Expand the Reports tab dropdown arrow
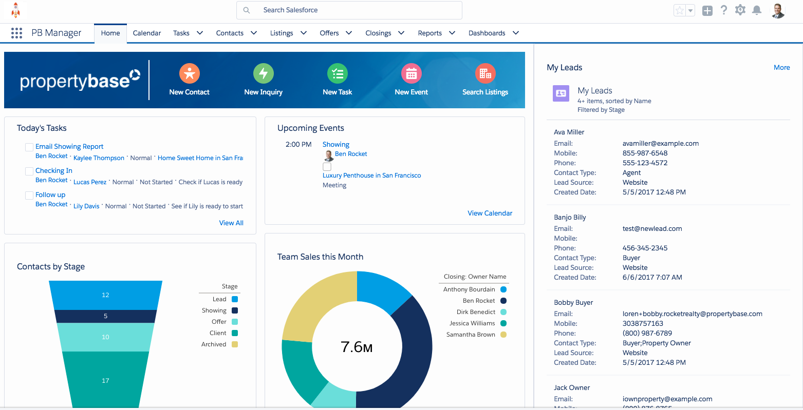Viewport: 803px width, 410px height. (452, 33)
